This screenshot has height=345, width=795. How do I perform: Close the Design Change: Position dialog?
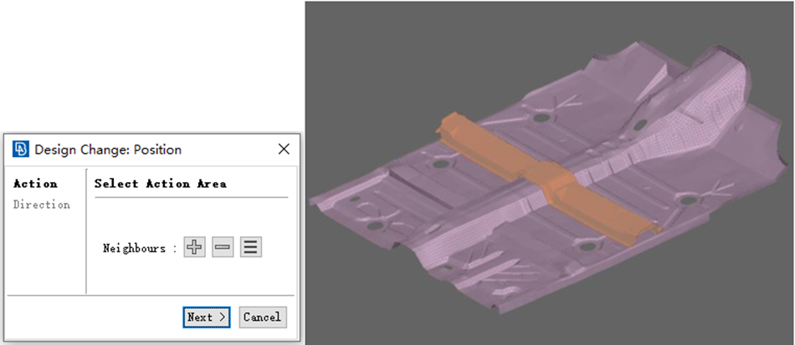click(x=284, y=150)
